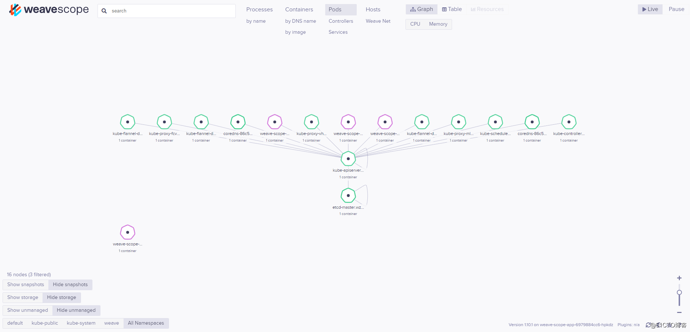Open the Hosts topology
The height and width of the screenshot is (332, 690).
coord(373,10)
